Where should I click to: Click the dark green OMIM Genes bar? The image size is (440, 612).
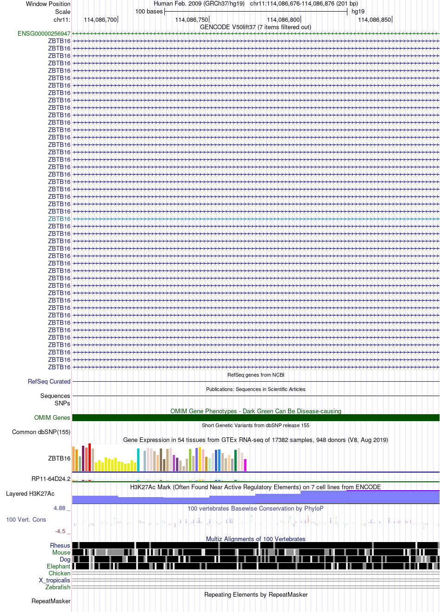[x=256, y=417]
